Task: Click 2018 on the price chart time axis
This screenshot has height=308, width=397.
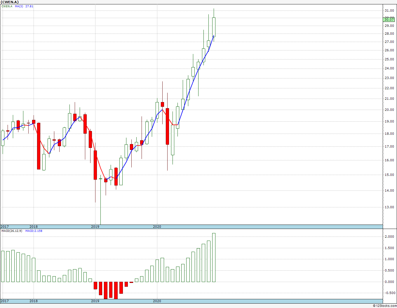Action: [34, 227]
